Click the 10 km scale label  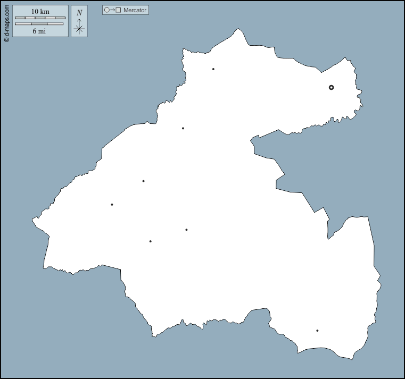point(40,12)
